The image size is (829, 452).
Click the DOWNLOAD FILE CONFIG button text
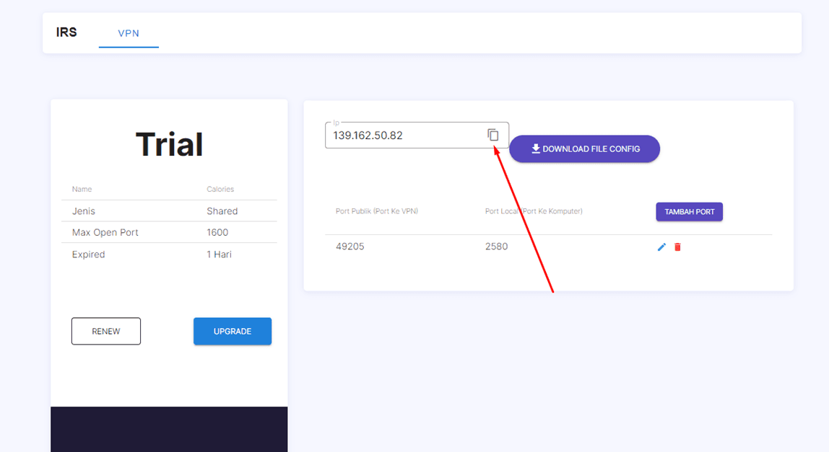click(x=591, y=149)
